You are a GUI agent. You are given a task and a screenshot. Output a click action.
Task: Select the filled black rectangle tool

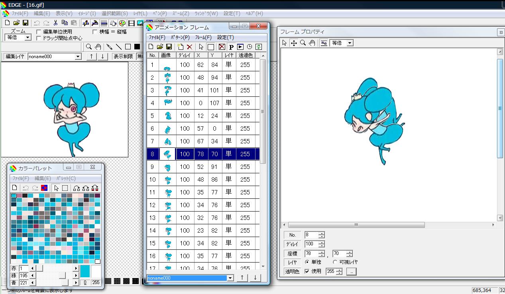(x=137, y=47)
